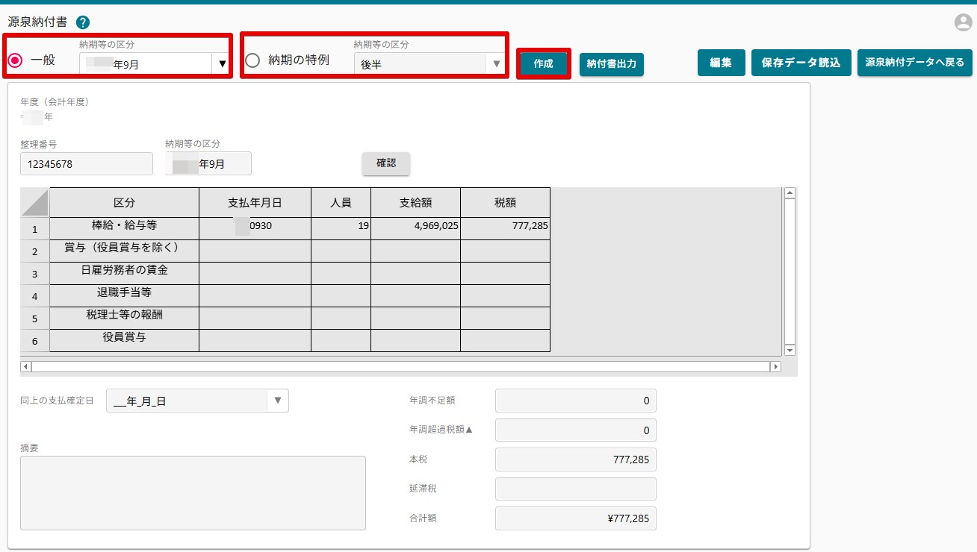Select the 税額 column header

(506, 202)
